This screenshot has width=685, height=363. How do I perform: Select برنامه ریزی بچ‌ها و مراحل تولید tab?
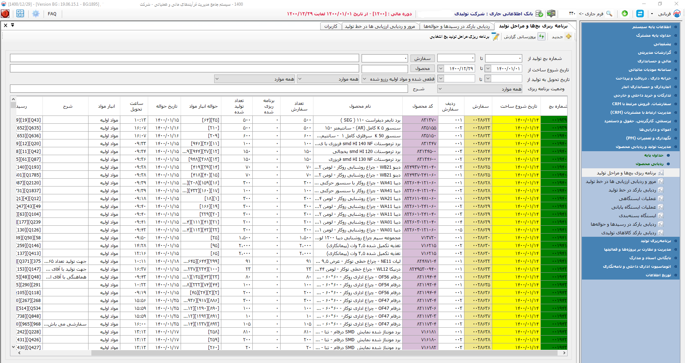pos(533,26)
